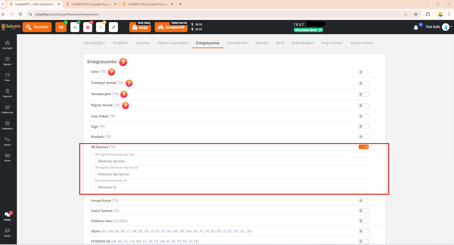Enable the Glovo toggle
Viewport: 454px width, 245px height.
click(363, 231)
